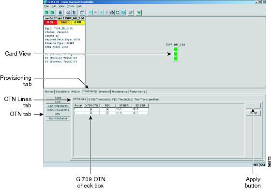272x189 pixels.
Task: Click the red CR alarm count box
Action: click(x=51, y=23)
